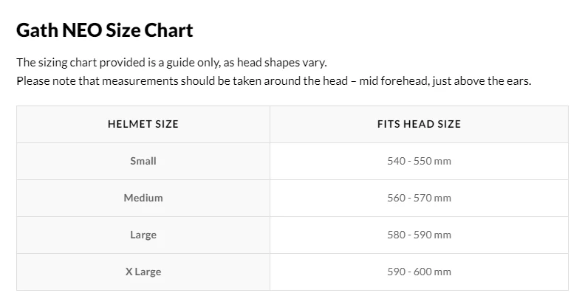Image resolution: width=585 pixels, height=307 pixels.
Task: Click 'Please note' at the paragraph start
Action: pyautogui.click(x=47, y=81)
